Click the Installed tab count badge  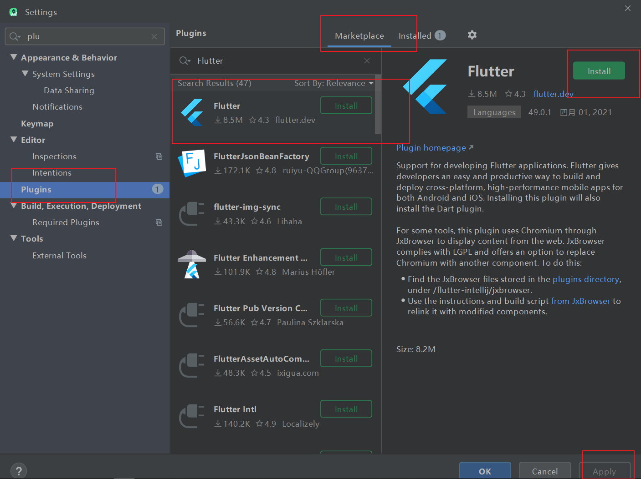tap(440, 35)
